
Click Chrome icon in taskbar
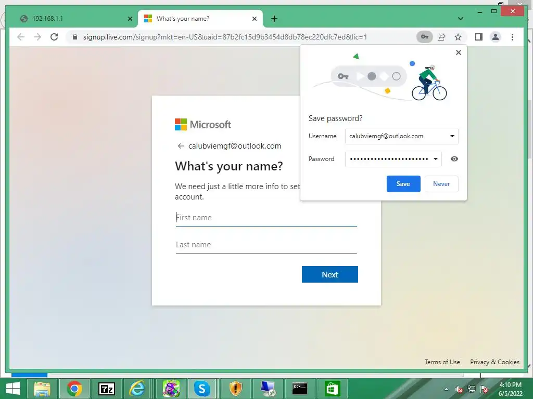click(x=74, y=389)
